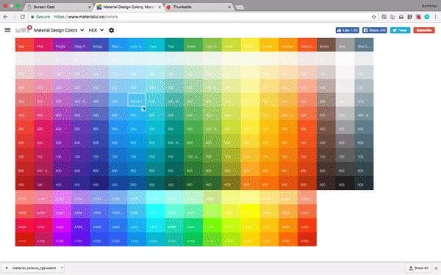Select the Teal header swatch
The height and width of the screenshot is (275, 441).
pyautogui.click(x=174, y=45)
